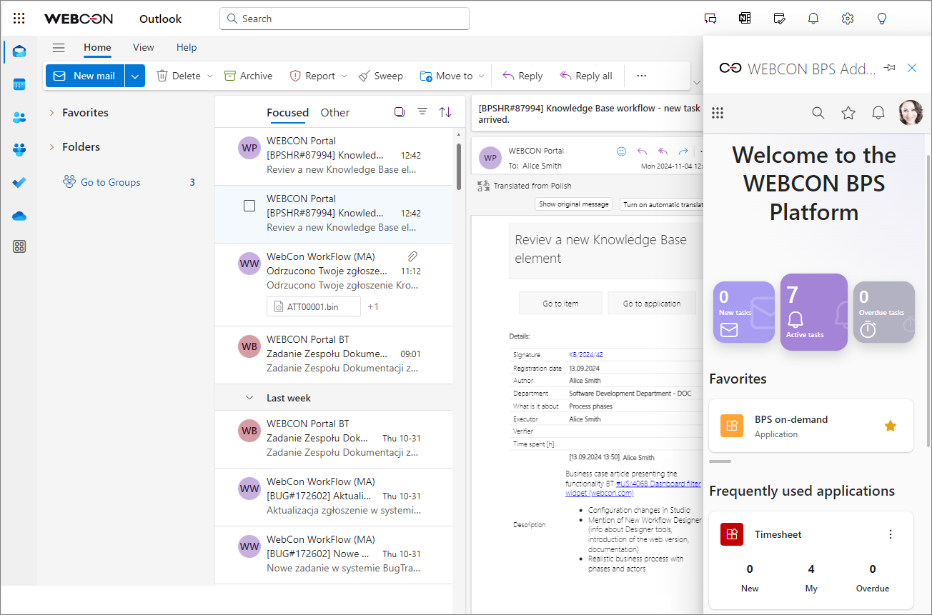Check the selected WEBCON Portal message checkbox

click(249, 206)
